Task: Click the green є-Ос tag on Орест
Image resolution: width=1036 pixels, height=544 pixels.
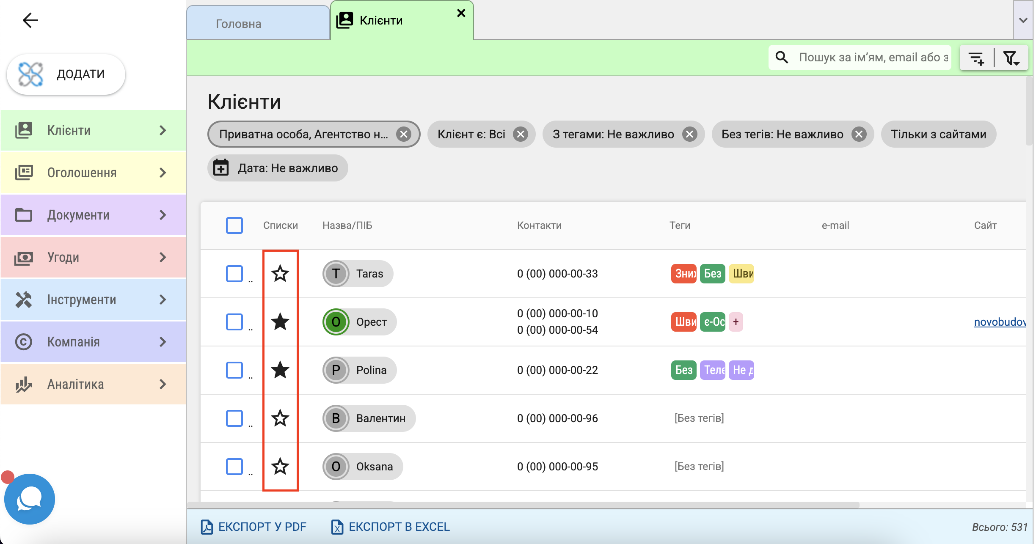Action: click(713, 322)
